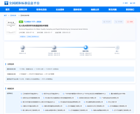The width and height of the screenshot is (140, 114).
Task: Click the 国民经济行业分类 row value text
Action: pos(36,79)
